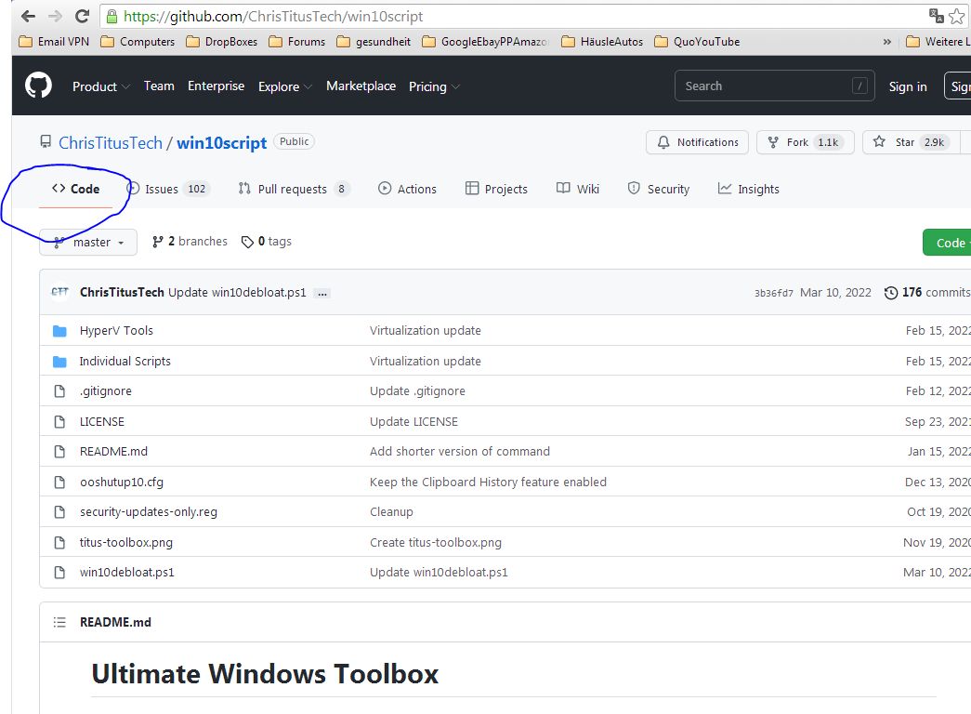
Task: Open the master branch selector
Action: pyautogui.click(x=88, y=242)
